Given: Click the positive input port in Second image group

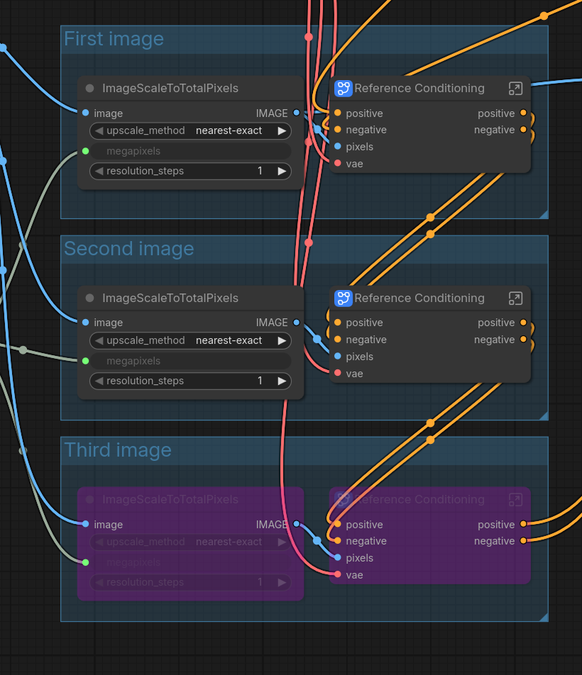Looking at the screenshot, I should coord(338,323).
